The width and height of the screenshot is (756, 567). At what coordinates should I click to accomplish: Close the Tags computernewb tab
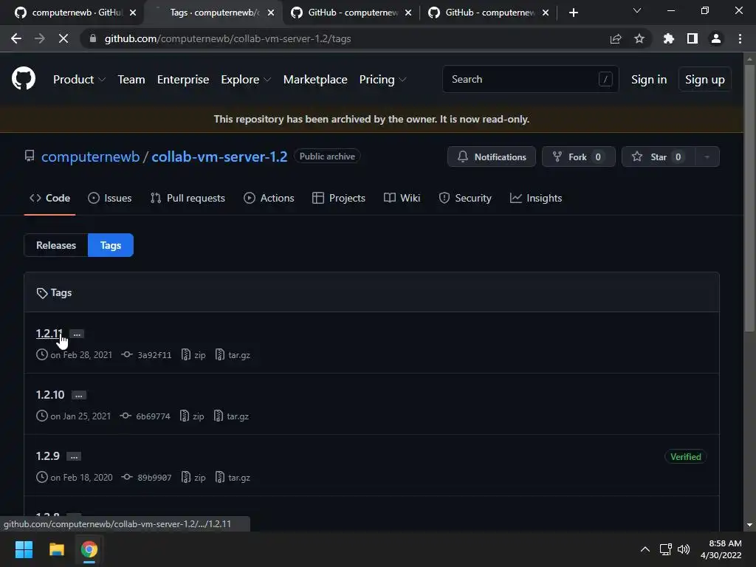click(x=271, y=13)
